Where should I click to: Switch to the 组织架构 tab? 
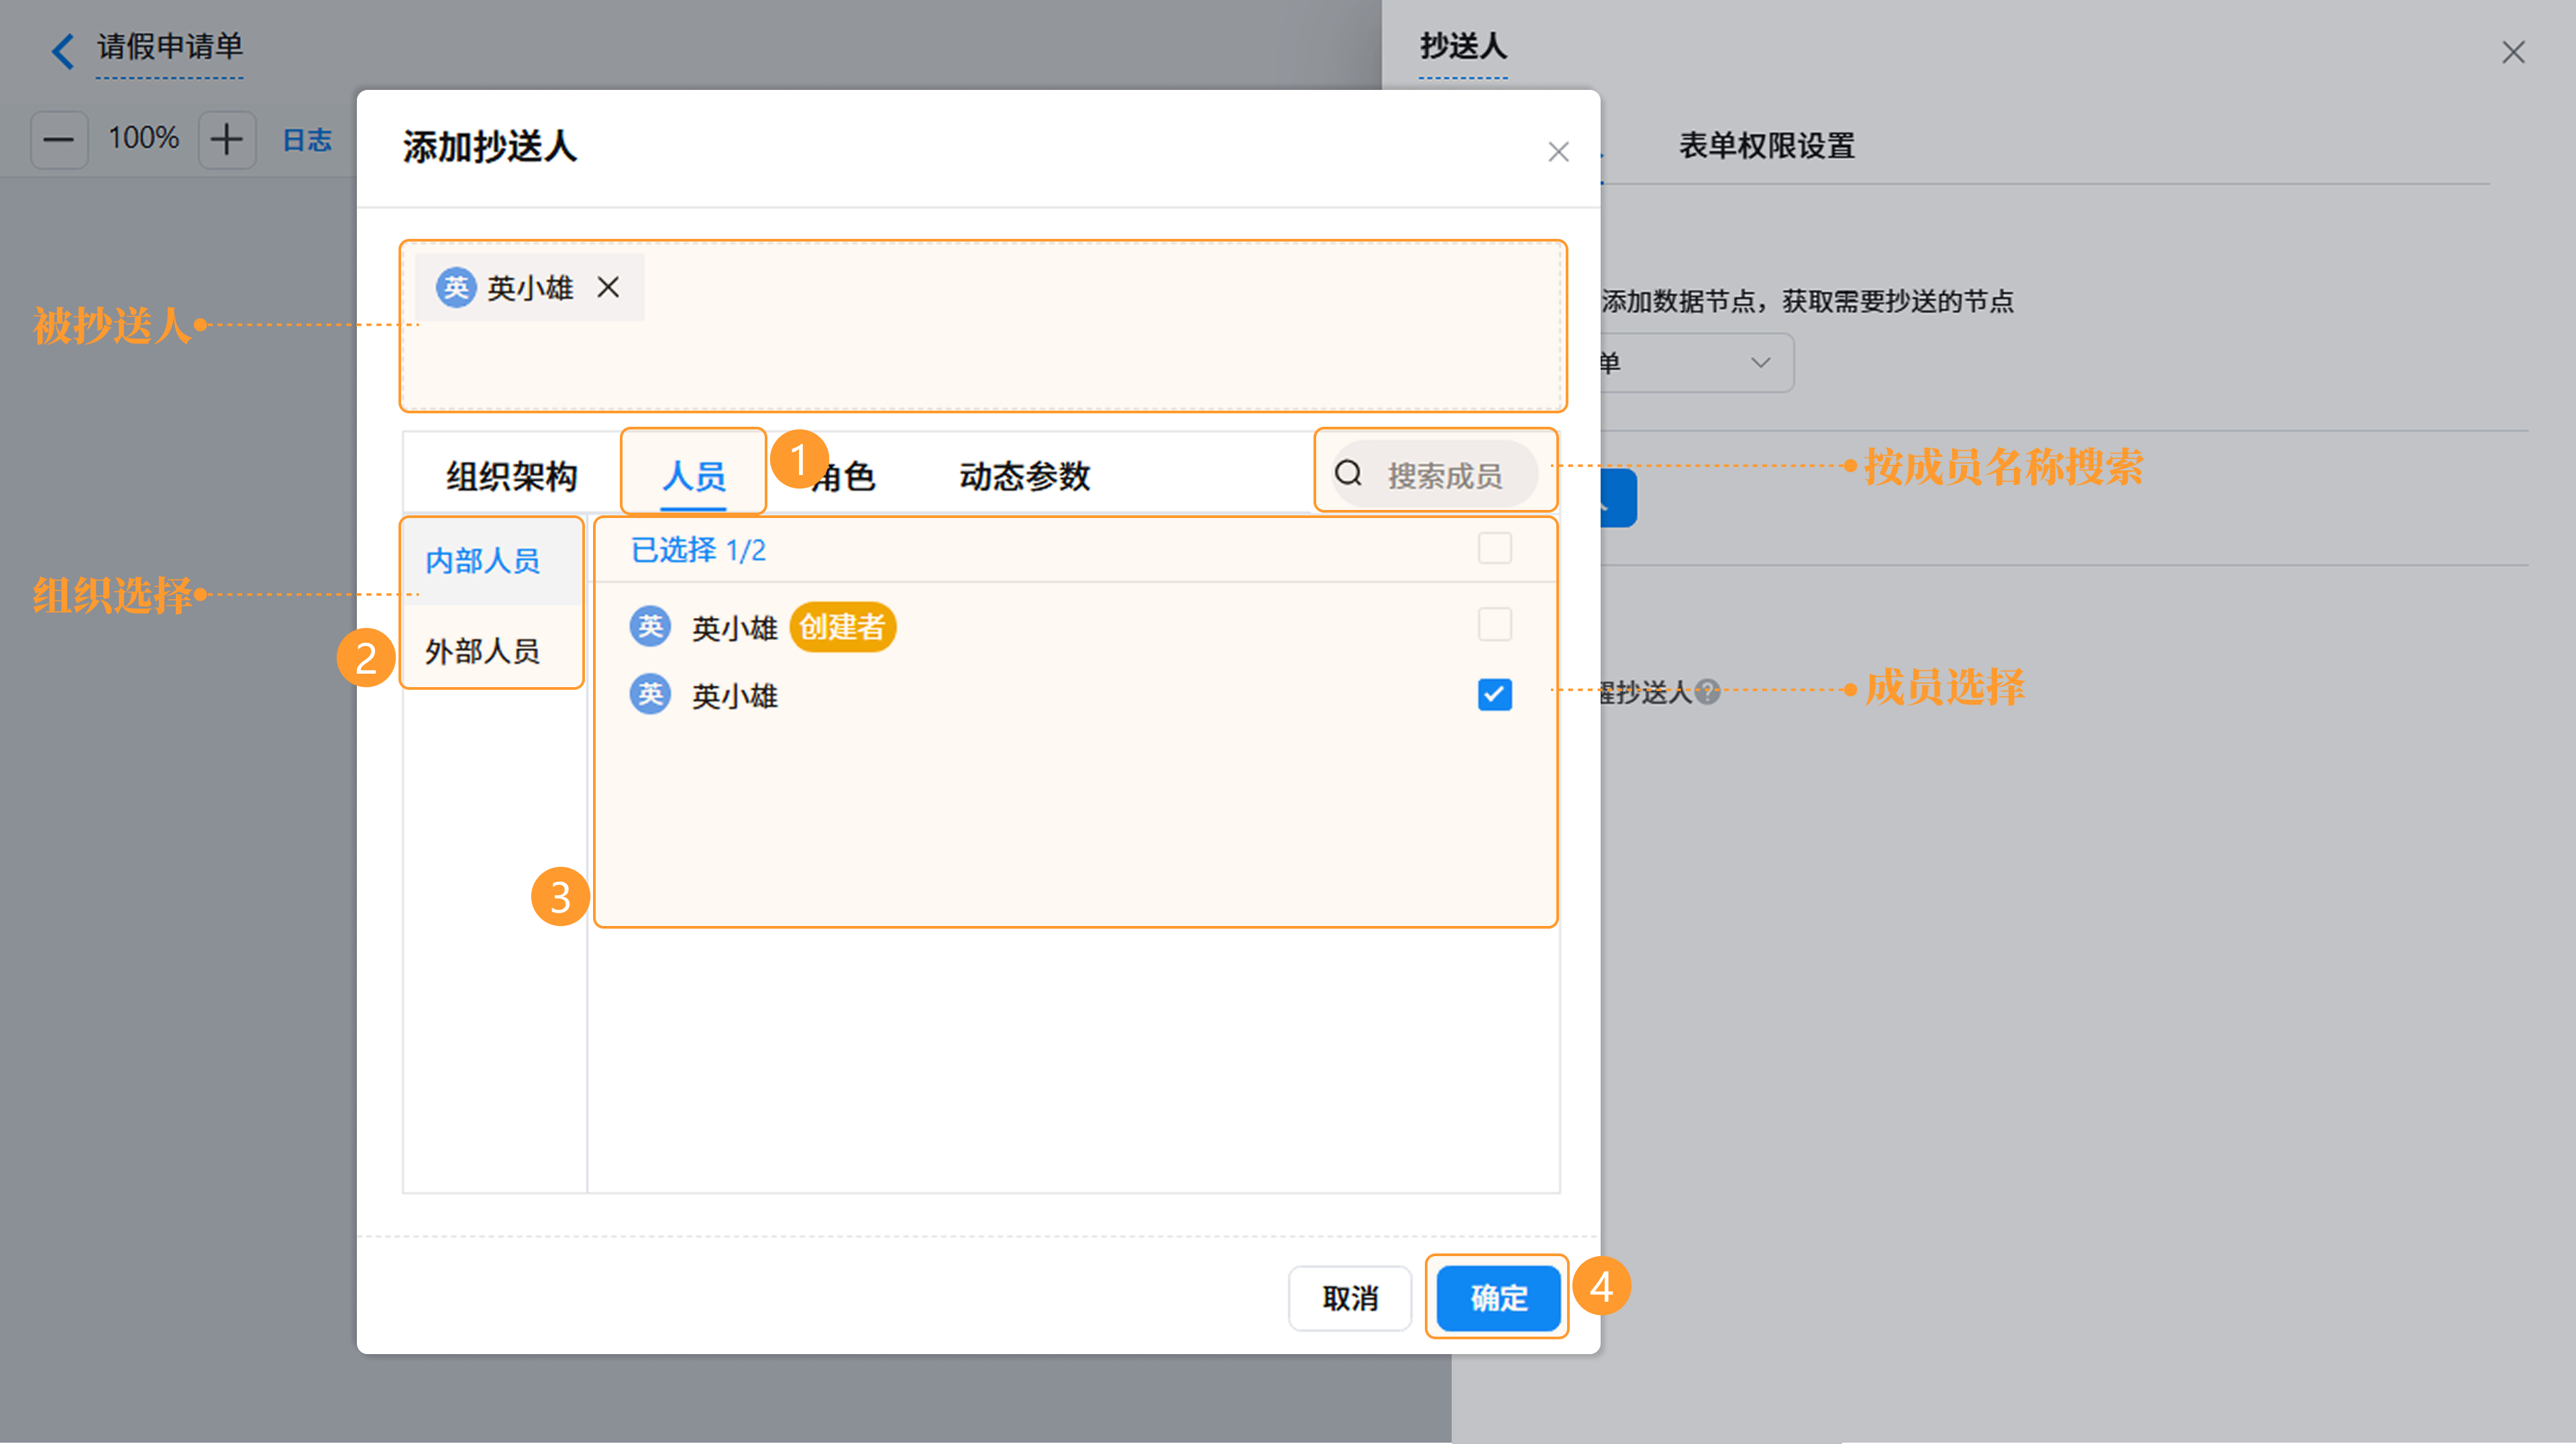pyautogui.click(x=512, y=476)
